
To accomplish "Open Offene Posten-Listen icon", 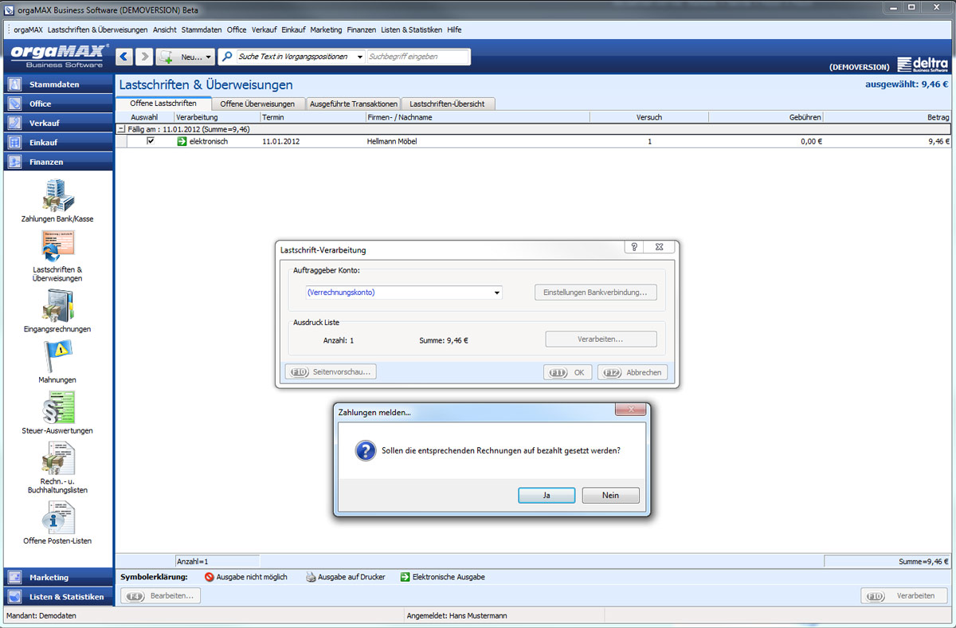I will [x=57, y=518].
